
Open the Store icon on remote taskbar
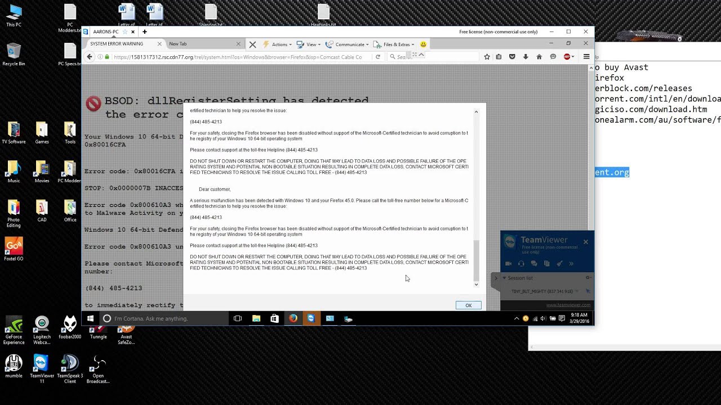click(x=274, y=318)
